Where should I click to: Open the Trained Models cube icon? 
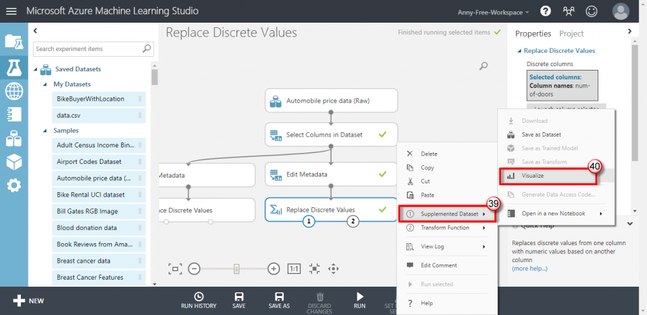coord(14,163)
